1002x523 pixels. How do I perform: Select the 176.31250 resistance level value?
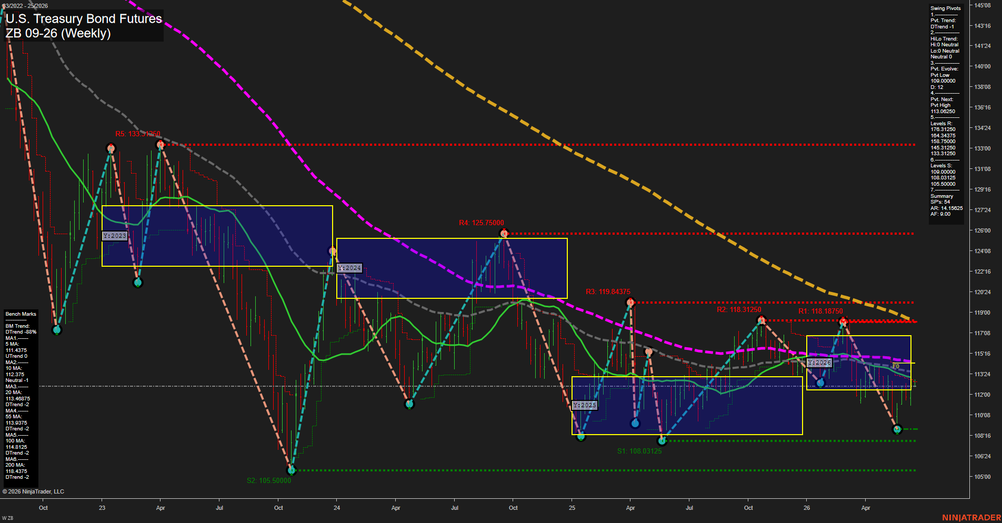[943, 129]
